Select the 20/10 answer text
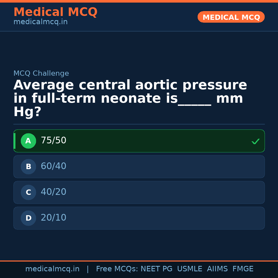278x278 pixels. (54, 218)
